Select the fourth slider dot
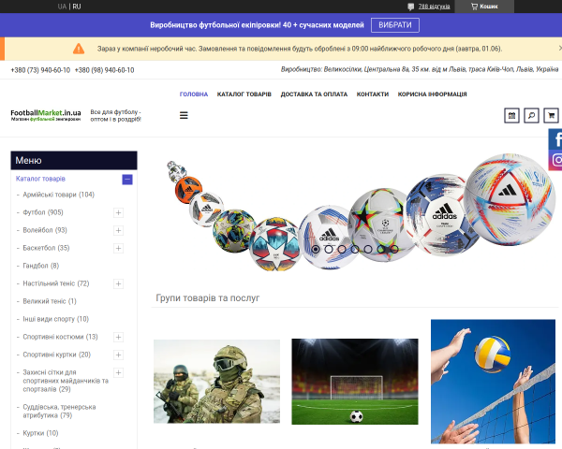 coord(355,249)
